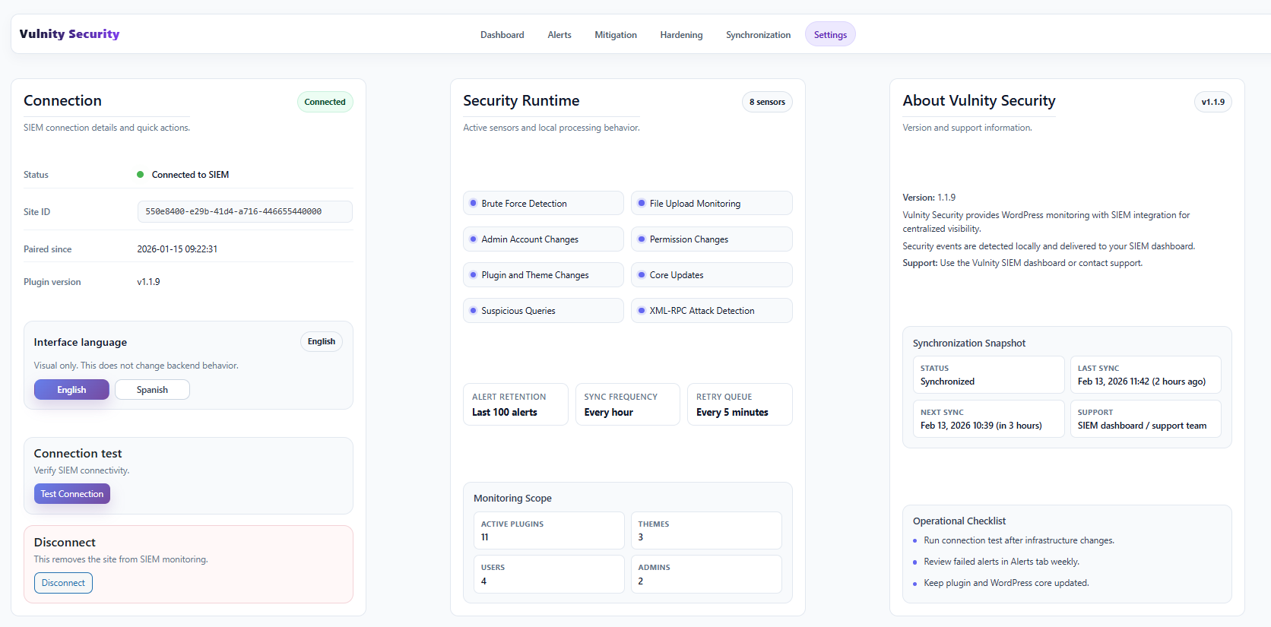This screenshot has height=627, width=1271.
Task: Click the Retry Queue card
Action: (x=740, y=404)
